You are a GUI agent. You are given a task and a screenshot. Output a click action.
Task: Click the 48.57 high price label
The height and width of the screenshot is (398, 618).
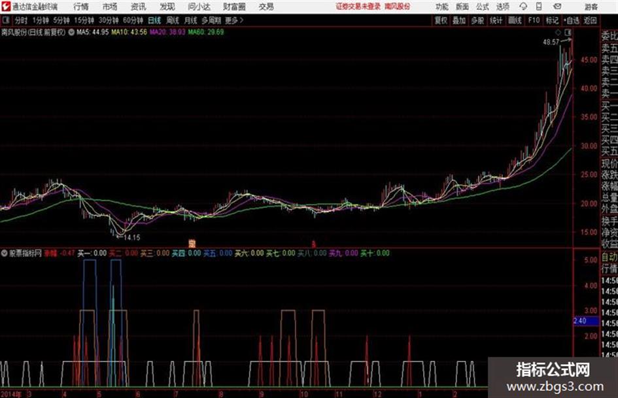coord(551,42)
